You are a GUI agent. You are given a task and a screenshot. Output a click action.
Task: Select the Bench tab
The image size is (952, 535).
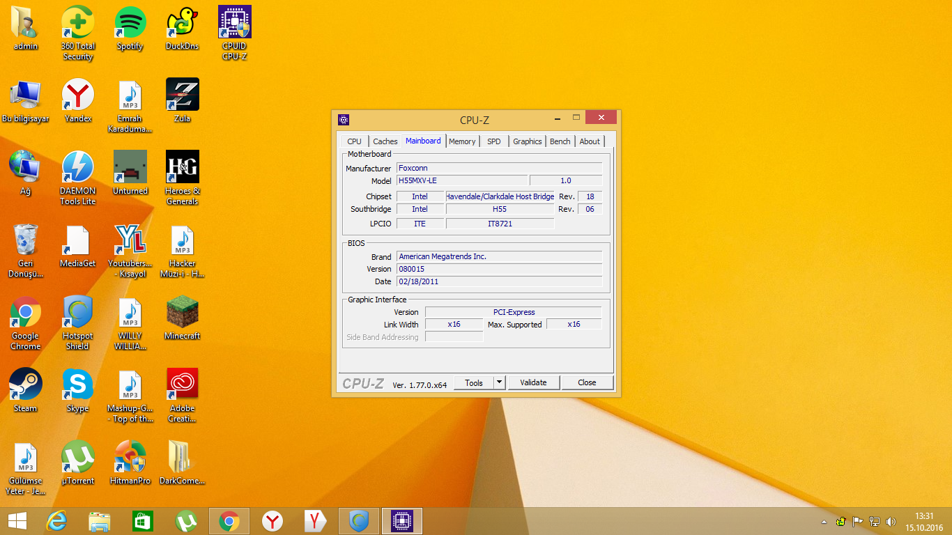pos(560,141)
